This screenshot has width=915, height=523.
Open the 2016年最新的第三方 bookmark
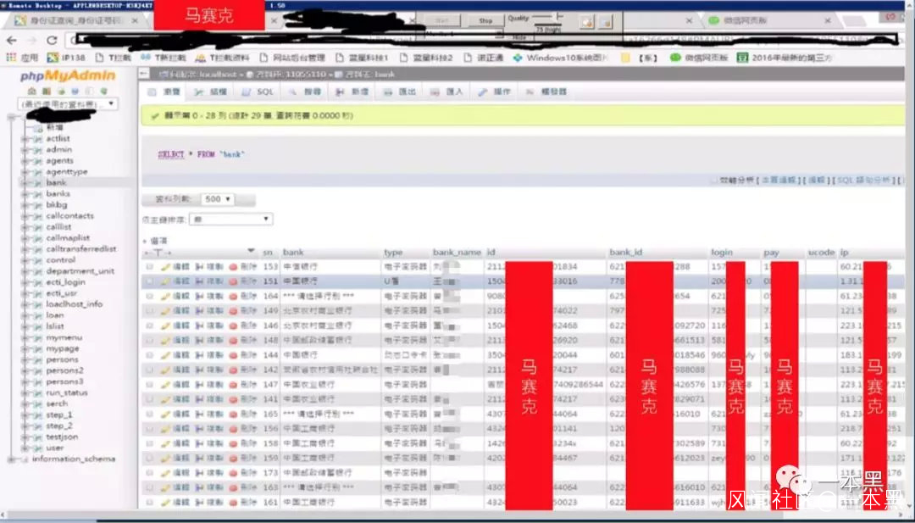pos(785,58)
